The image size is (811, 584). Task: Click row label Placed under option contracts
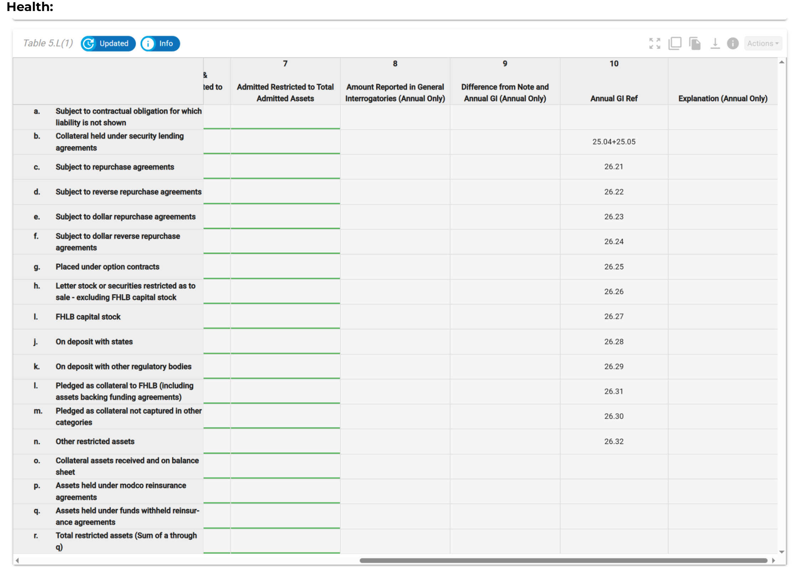click(x=107, y=267)
